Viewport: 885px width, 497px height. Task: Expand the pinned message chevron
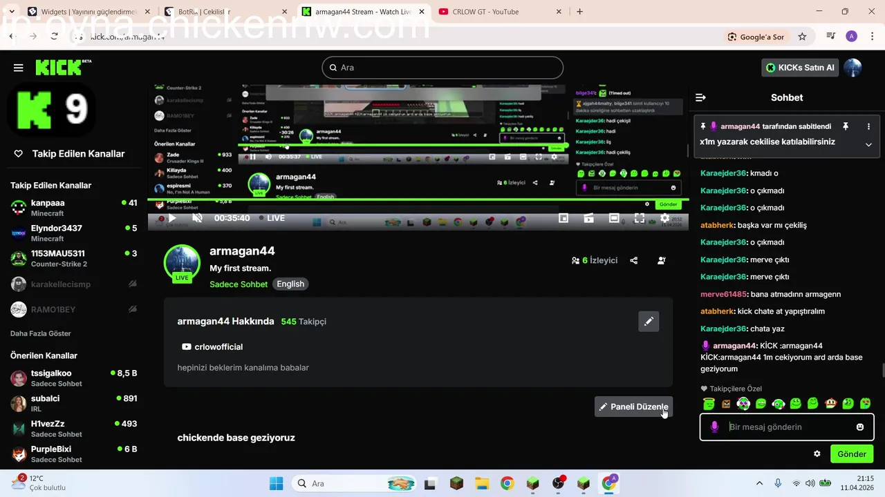pos(868,144)
